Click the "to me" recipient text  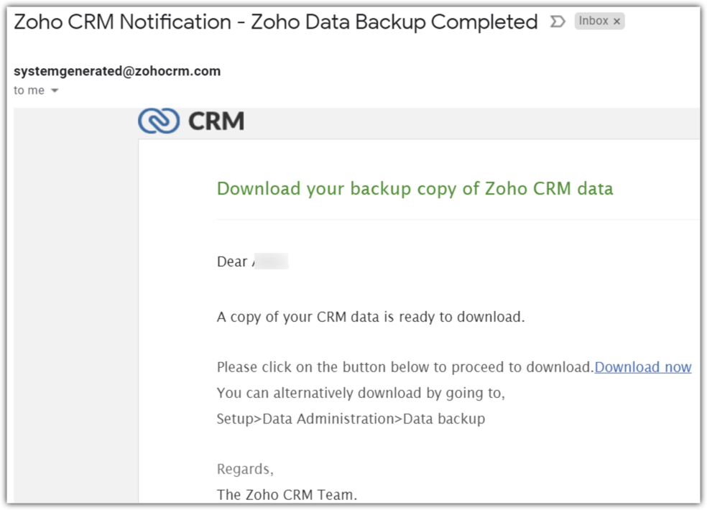pos(29,91)
